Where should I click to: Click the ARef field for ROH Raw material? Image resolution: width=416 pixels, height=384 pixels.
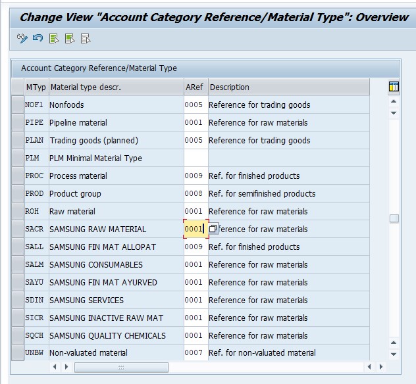[x=195, y=211]
